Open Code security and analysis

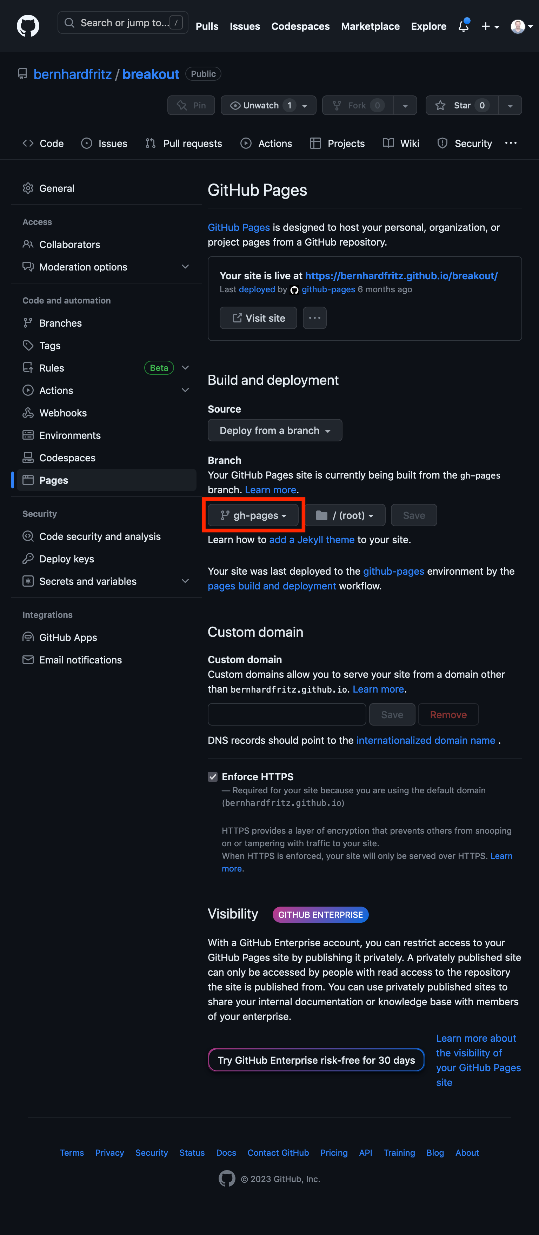point(106,536)
